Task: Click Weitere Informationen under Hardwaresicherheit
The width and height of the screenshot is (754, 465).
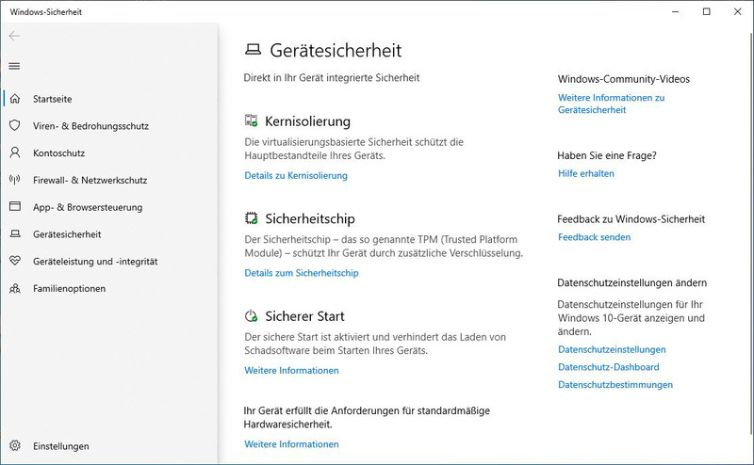Action: 291,444
